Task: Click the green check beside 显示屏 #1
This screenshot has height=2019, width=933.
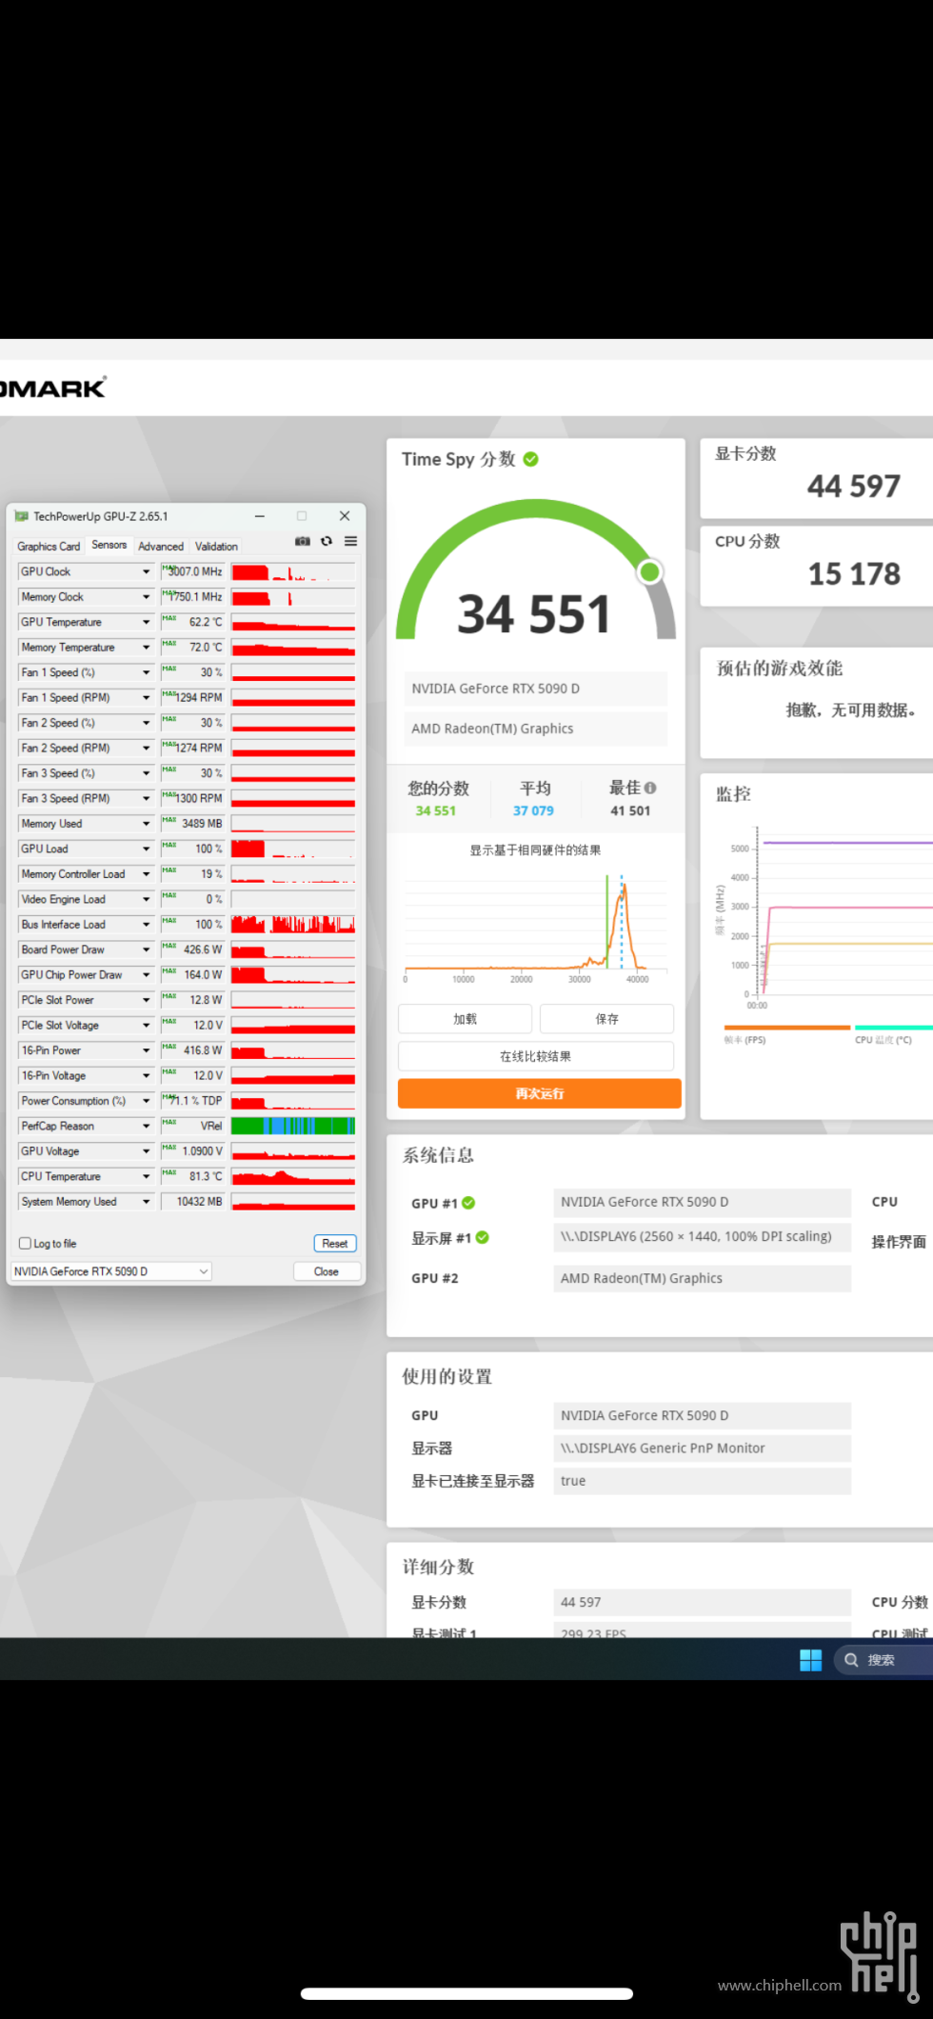Action: (x=483, y=1237)
